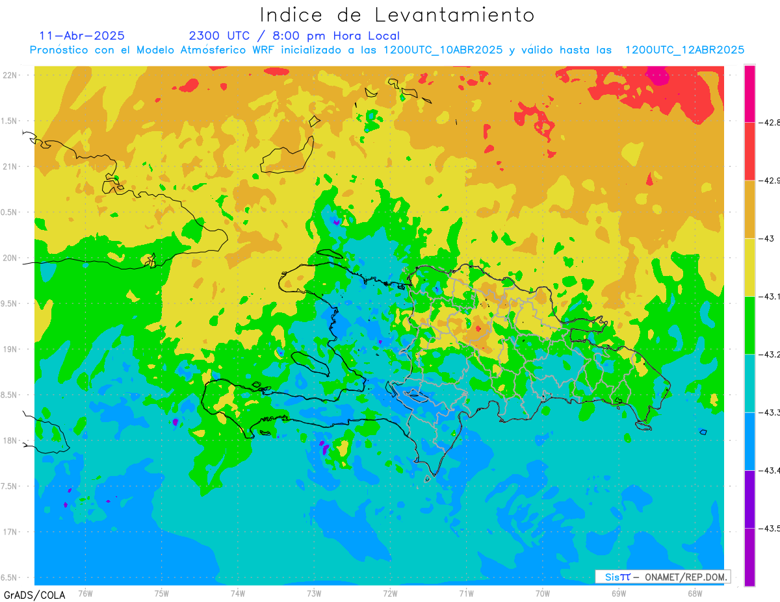This screenshot has height=602, width=780.
Task: Click the "19N" latitude label
Action: click(10, 349)
